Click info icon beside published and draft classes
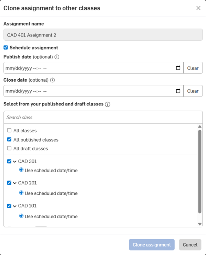Image resolution: width=206 pixels, height=255 pixels. [x=107, y=104]
